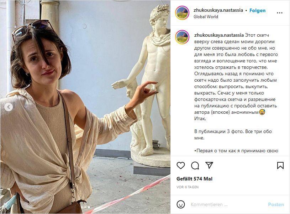Follow the account via Folgen

click(x=257, y=10)
